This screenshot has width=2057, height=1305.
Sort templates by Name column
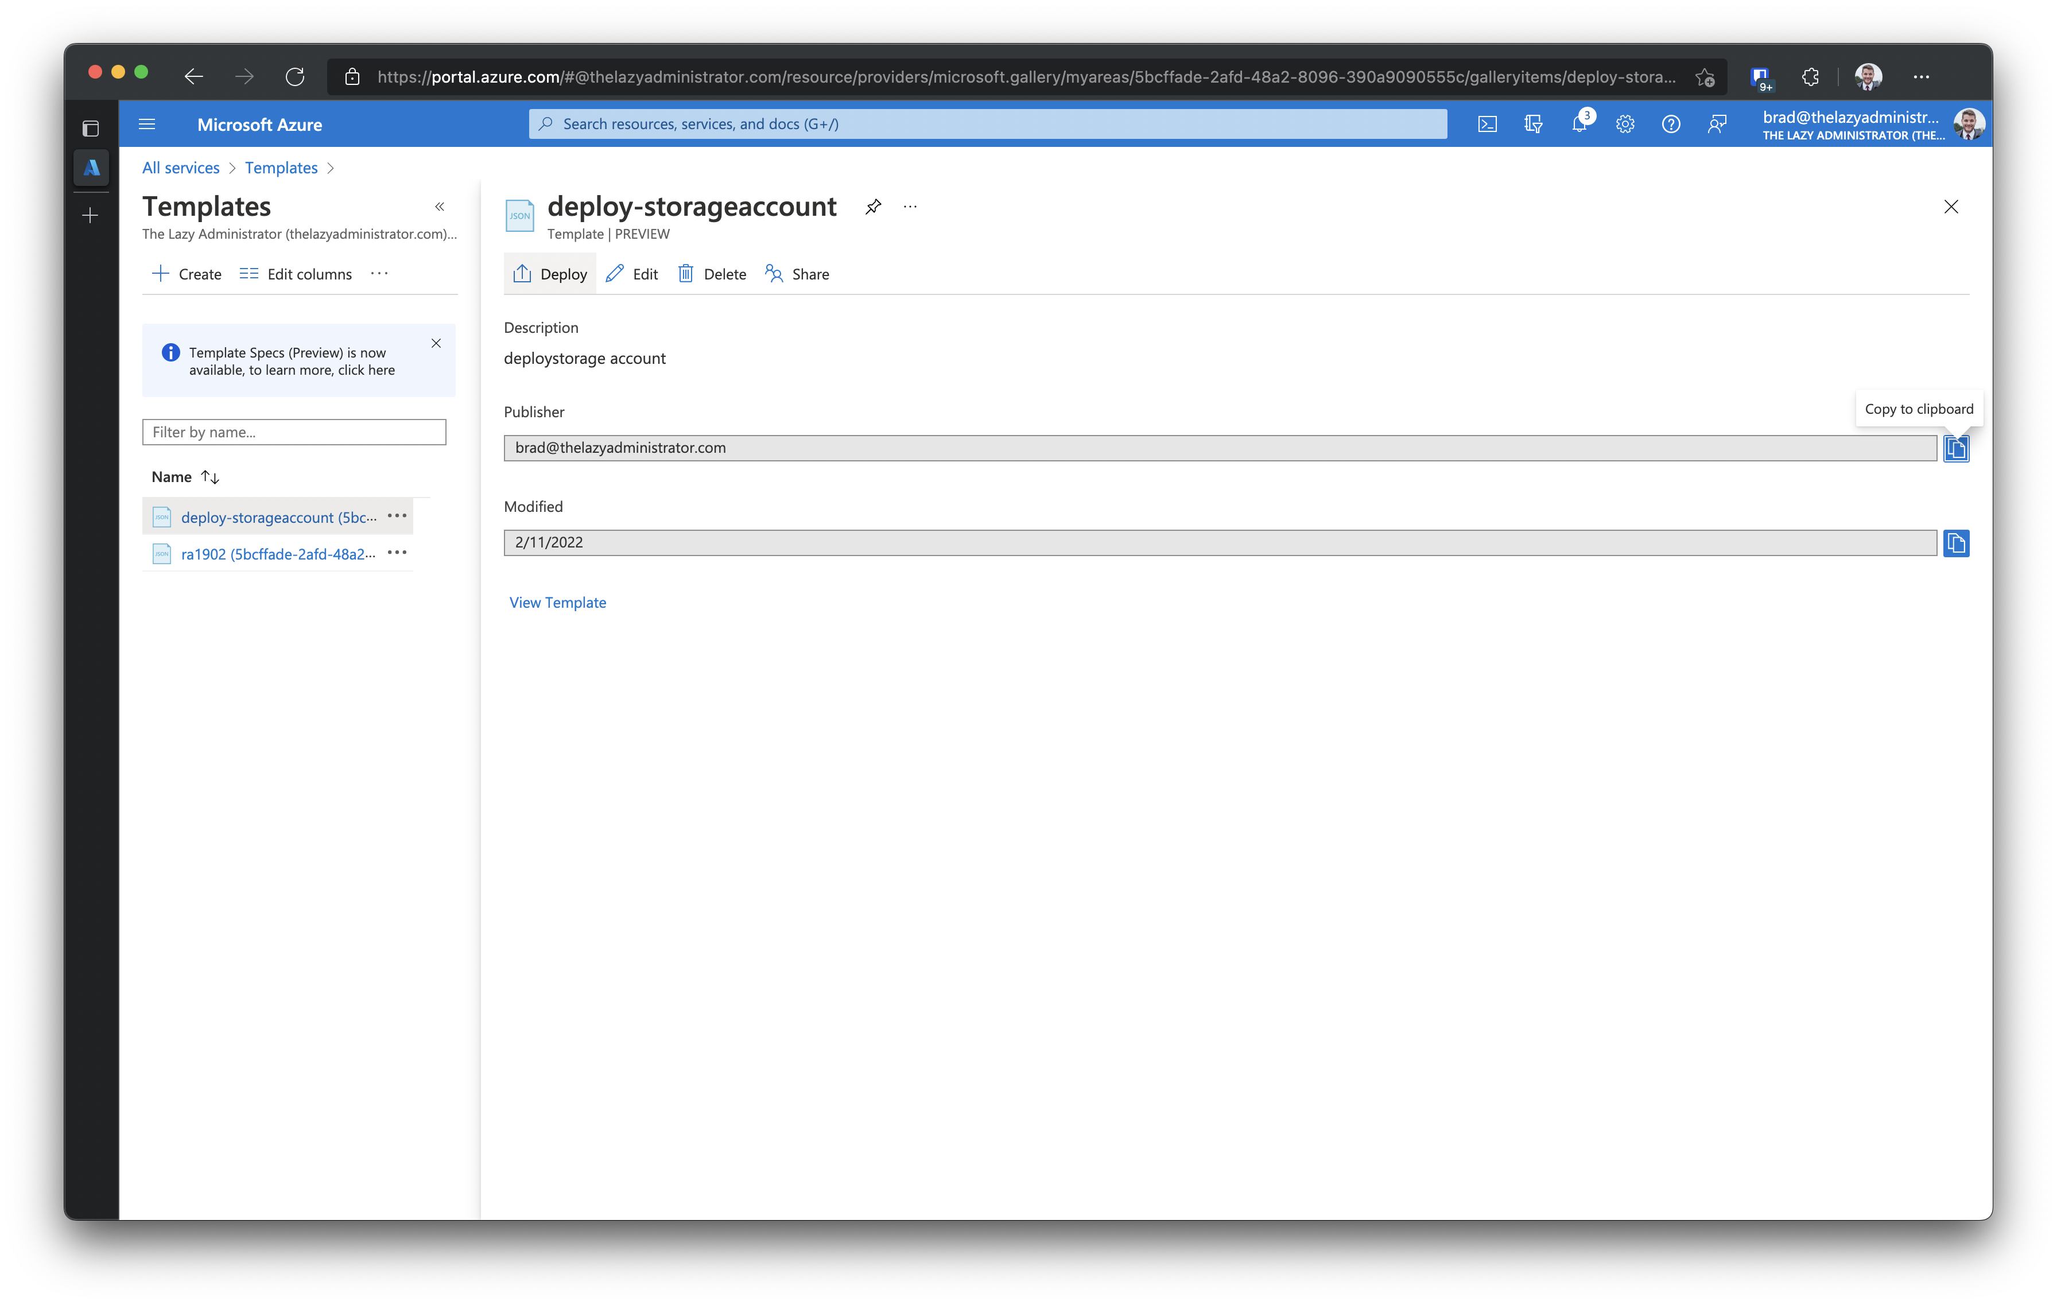[186, 476]
